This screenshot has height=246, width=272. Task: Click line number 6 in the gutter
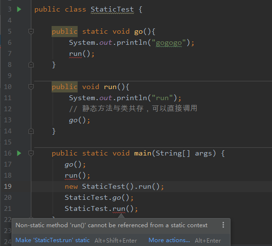click(10, 42)
